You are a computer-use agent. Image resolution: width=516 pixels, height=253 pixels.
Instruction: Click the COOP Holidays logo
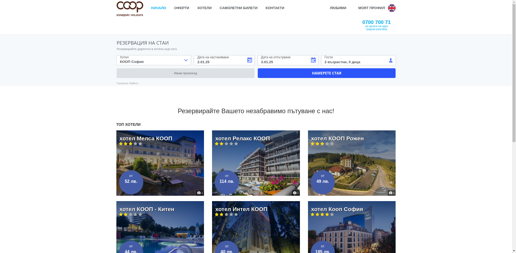click(130, 9)
